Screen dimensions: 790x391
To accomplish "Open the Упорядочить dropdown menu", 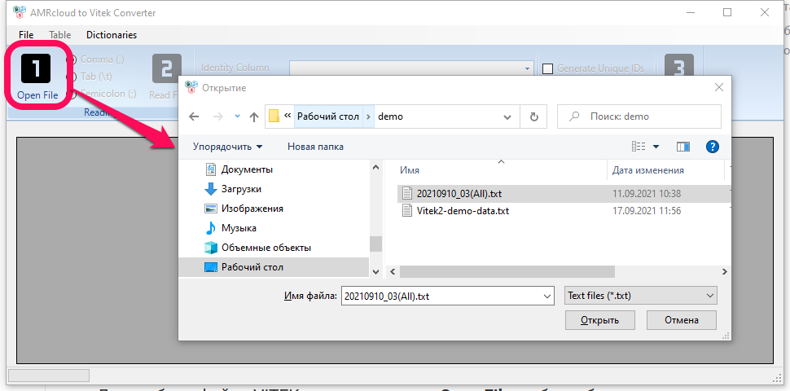I will 228,147.
